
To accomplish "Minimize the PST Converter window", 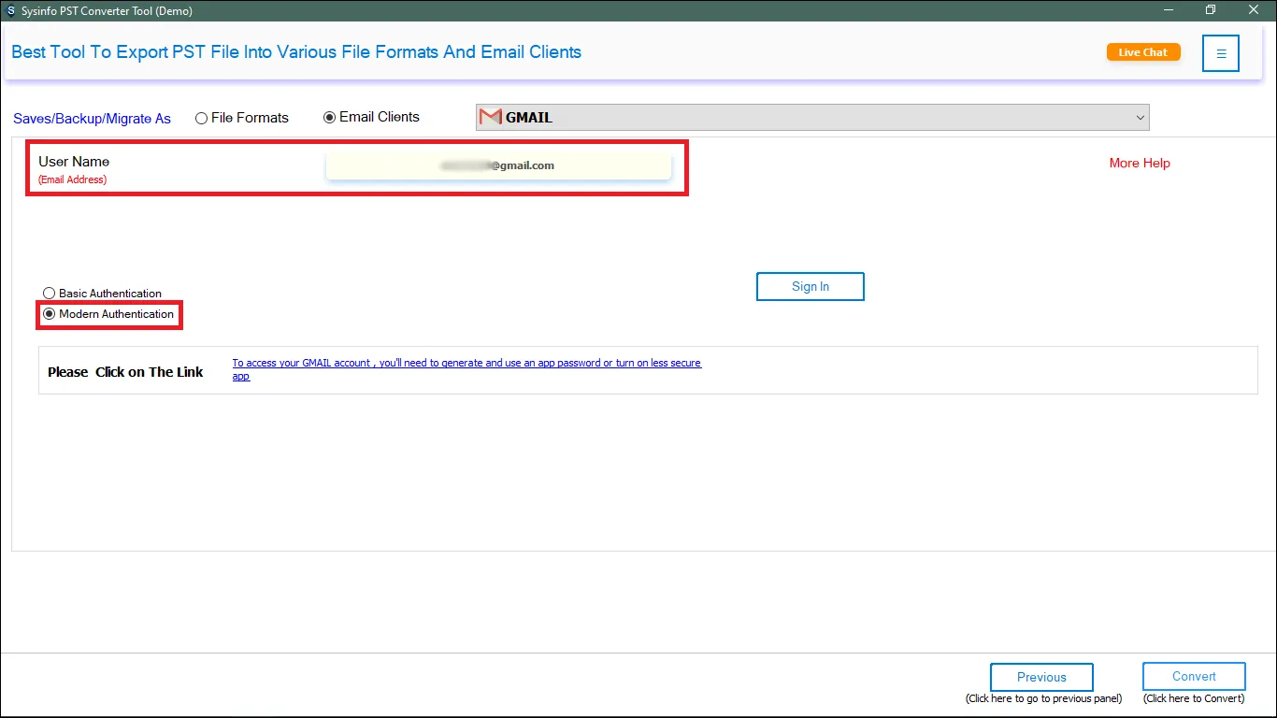I will click(x=1169, y=10).
